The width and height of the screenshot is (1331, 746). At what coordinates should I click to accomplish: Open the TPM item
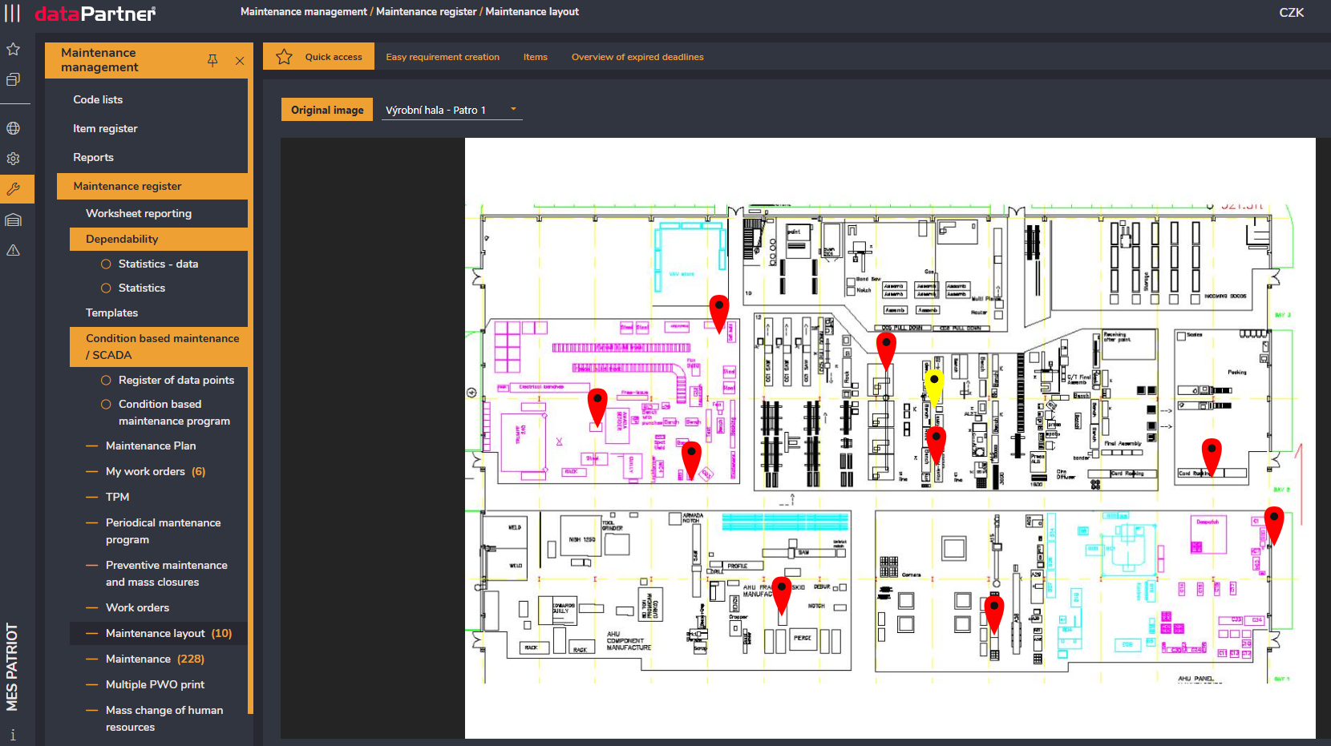tap(117, 497)
